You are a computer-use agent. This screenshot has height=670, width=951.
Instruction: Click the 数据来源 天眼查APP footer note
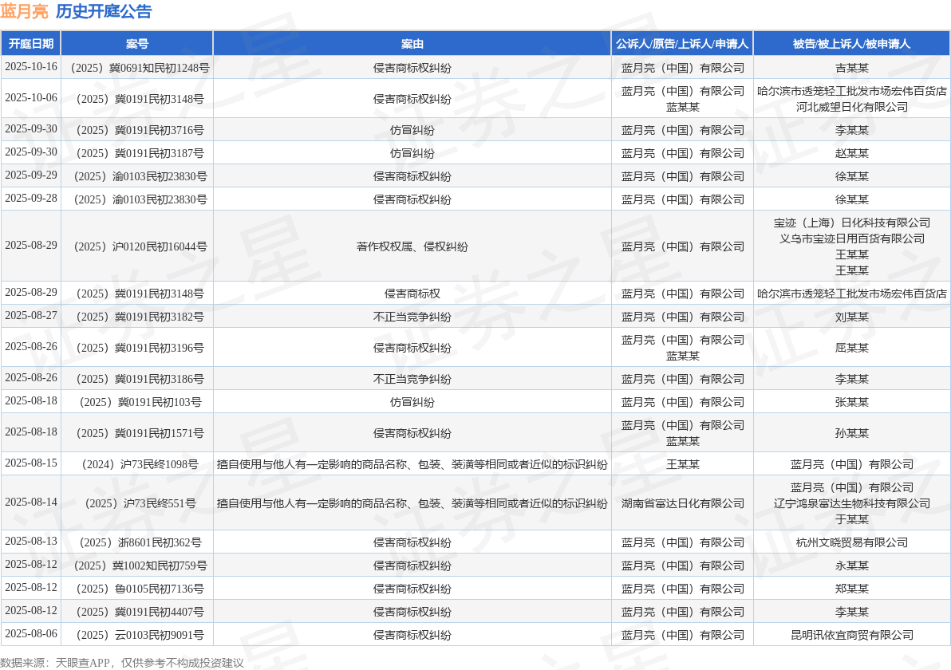[122, 663]
